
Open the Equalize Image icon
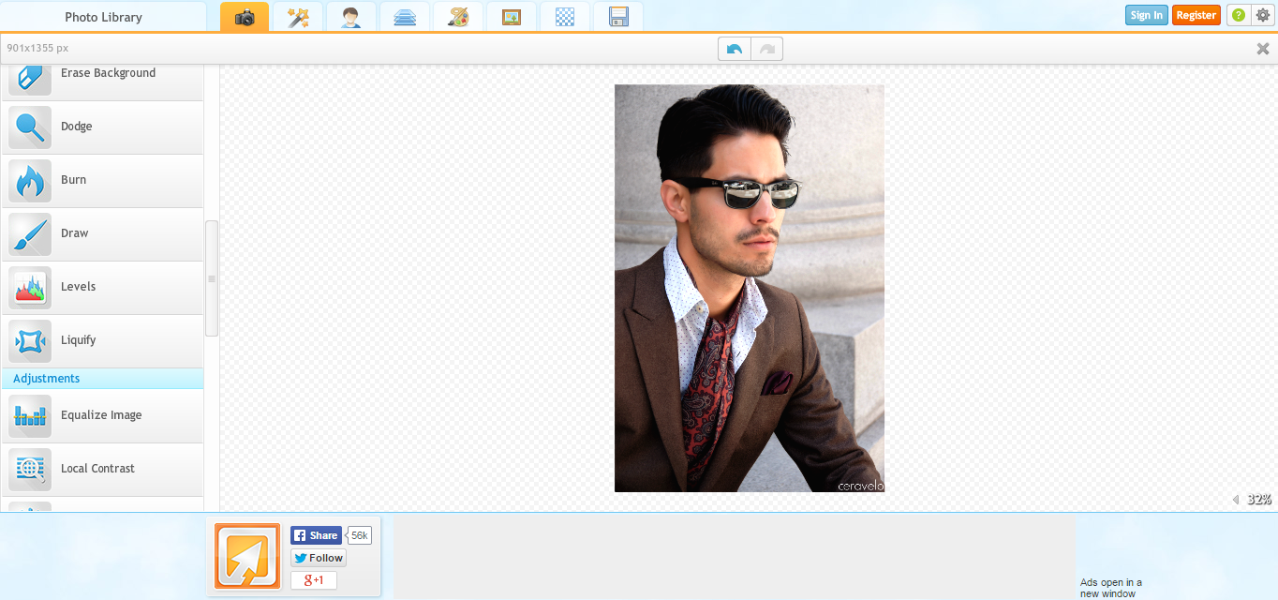(30, 416)
